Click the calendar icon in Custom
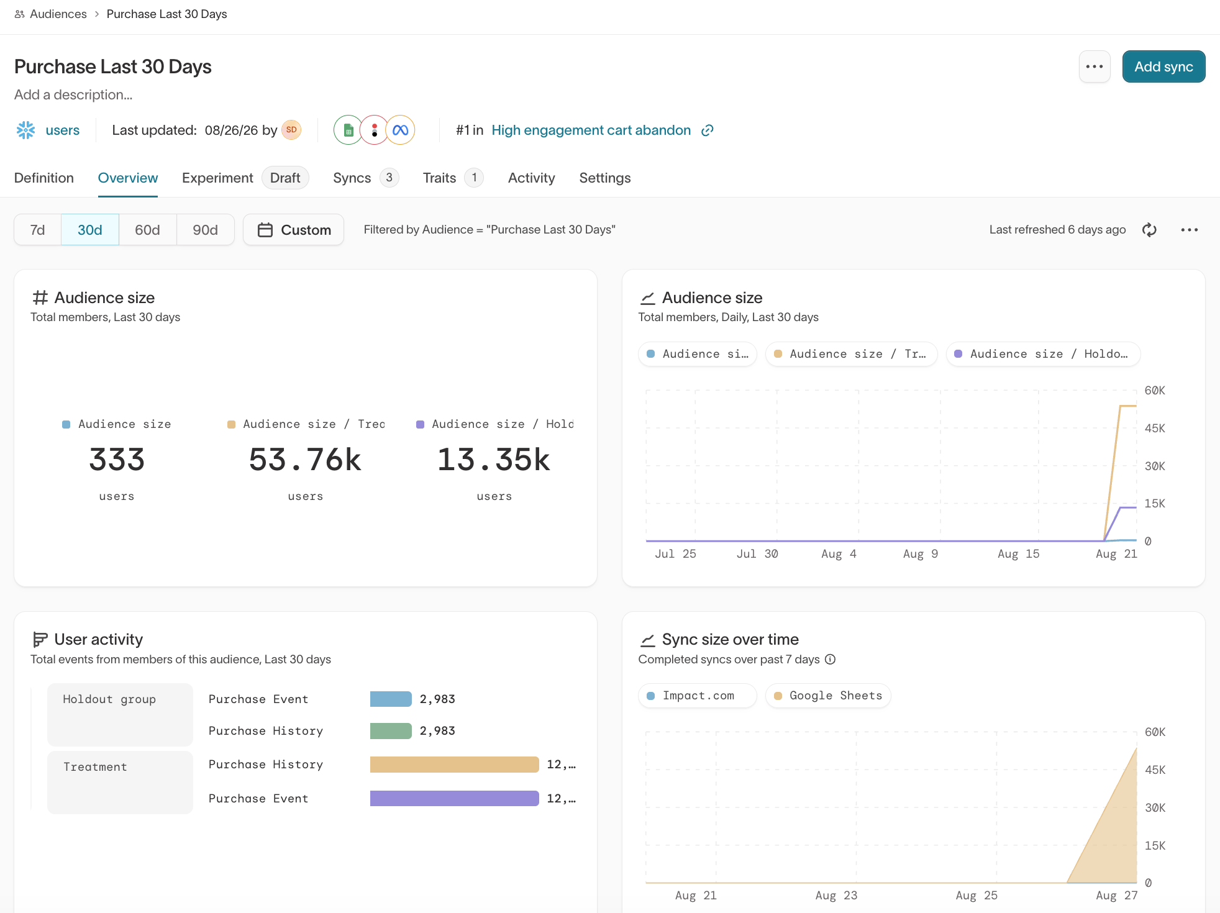The width and height of the screenshot is (1220, 913). tap(265, 230)
